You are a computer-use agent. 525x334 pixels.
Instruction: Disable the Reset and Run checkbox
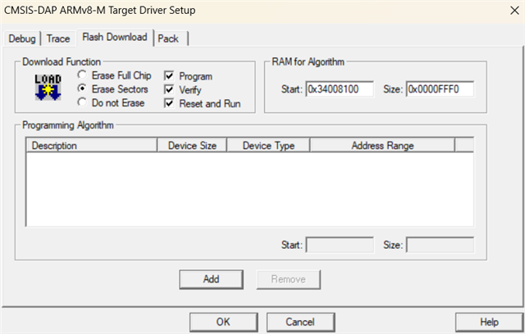(170, 104)
